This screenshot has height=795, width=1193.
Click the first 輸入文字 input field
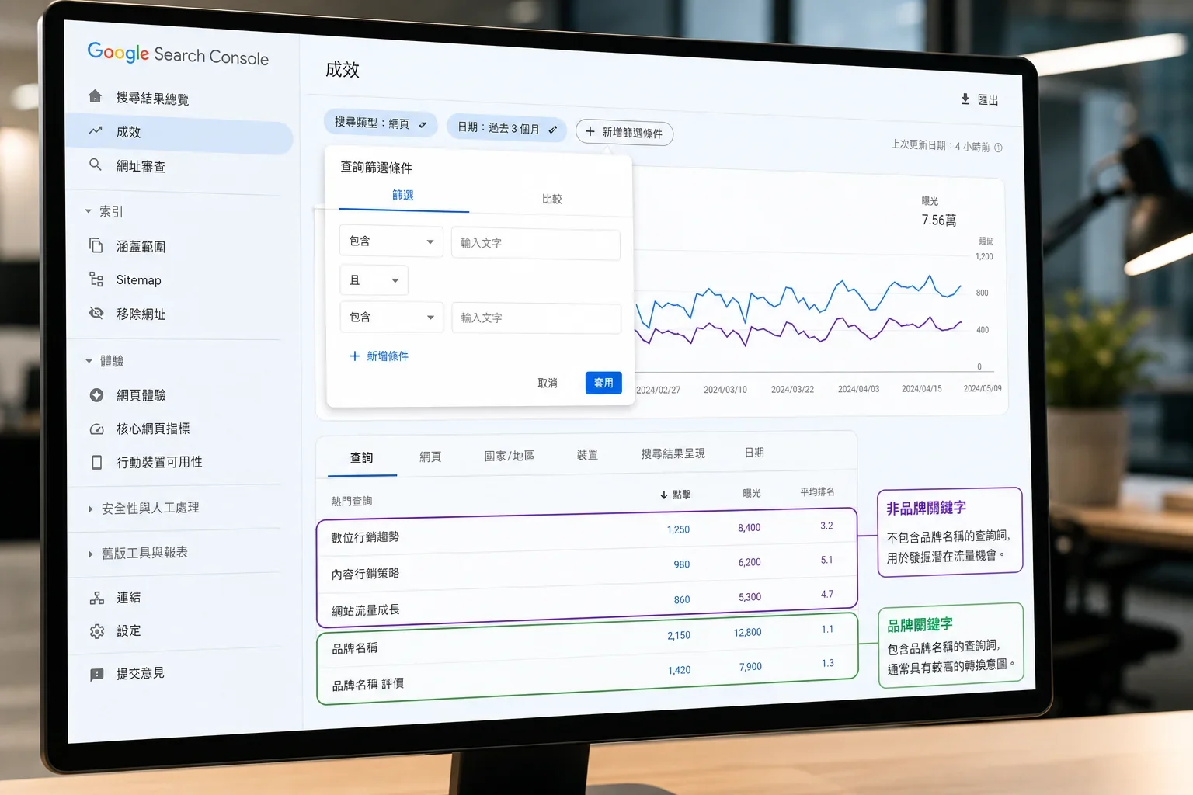(x=536, y=244)
